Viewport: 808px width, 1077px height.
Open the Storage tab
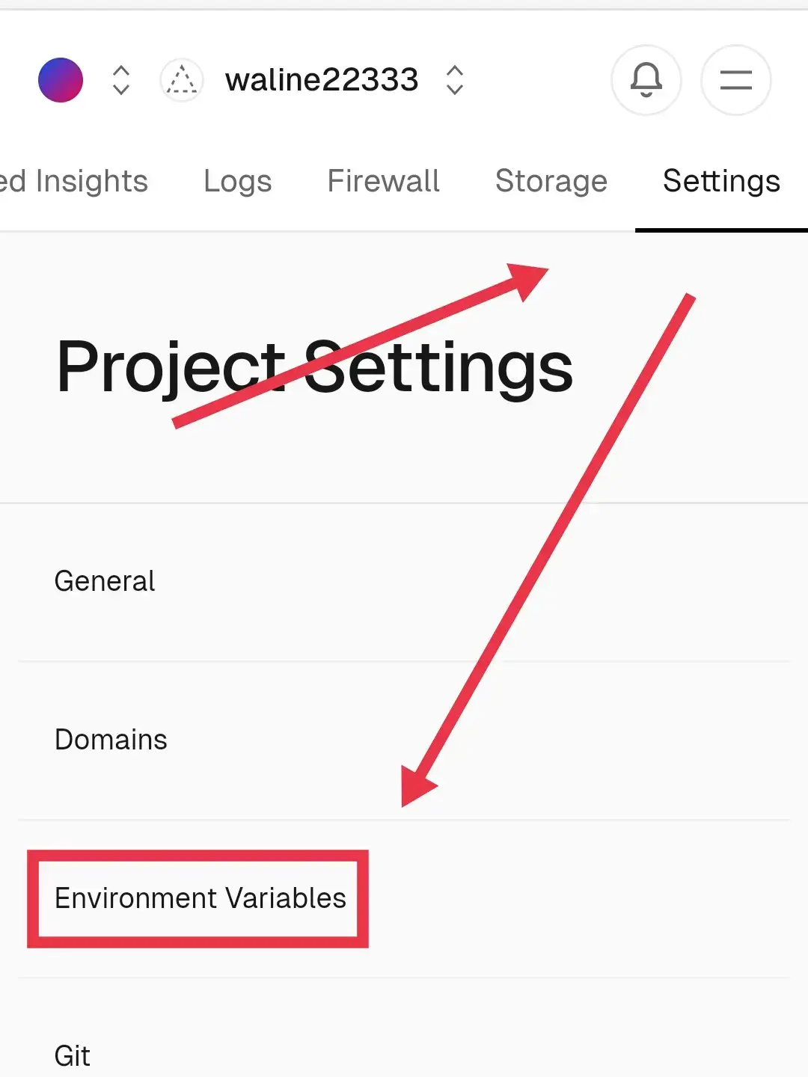pos(551,181)
